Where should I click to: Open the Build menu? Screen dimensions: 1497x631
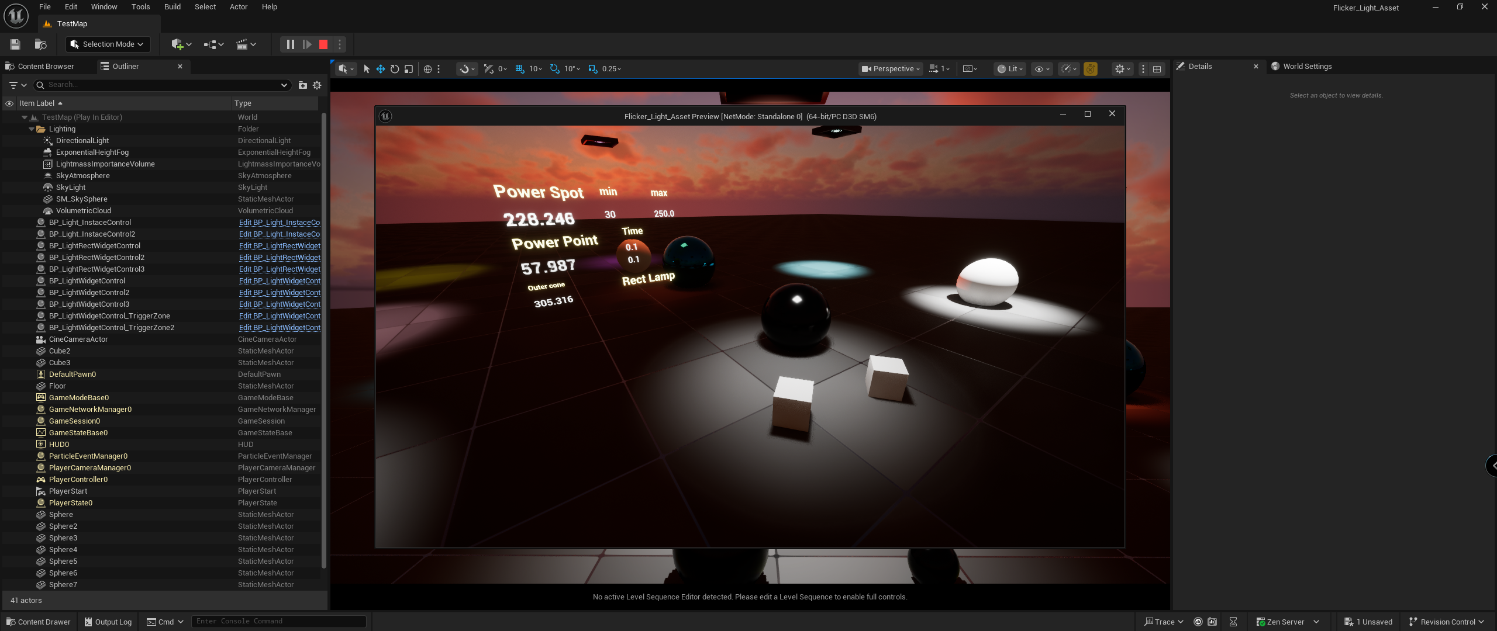point(172,7)
